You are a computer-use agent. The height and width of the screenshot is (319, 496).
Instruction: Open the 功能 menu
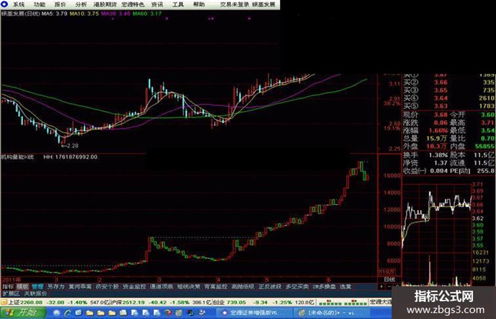coord(39,4)
